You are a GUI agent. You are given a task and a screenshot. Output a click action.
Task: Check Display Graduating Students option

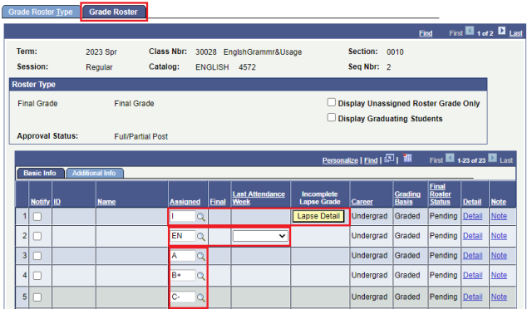332,117
